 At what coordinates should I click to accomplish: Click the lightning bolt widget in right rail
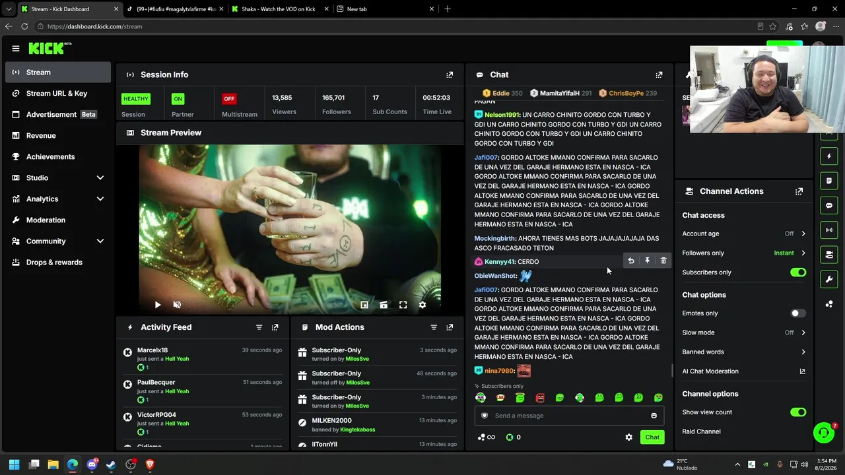(830, 156)
